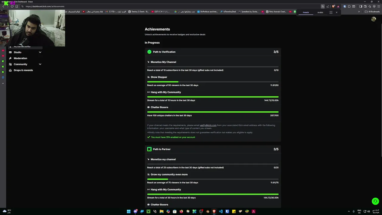
Task: Select Arabic in the translate popup
Action: click(320, 13)
